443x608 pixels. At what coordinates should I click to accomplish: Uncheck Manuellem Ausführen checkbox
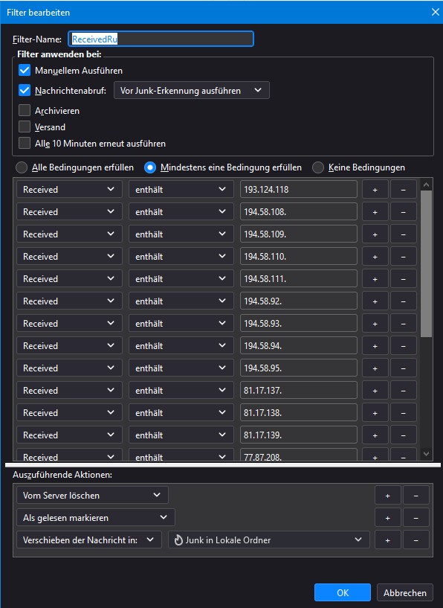[25, 71]
